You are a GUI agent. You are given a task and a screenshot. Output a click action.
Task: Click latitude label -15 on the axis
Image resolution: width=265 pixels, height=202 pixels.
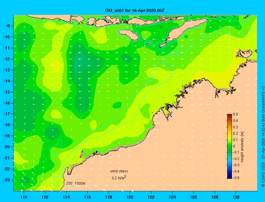point(7,92)
